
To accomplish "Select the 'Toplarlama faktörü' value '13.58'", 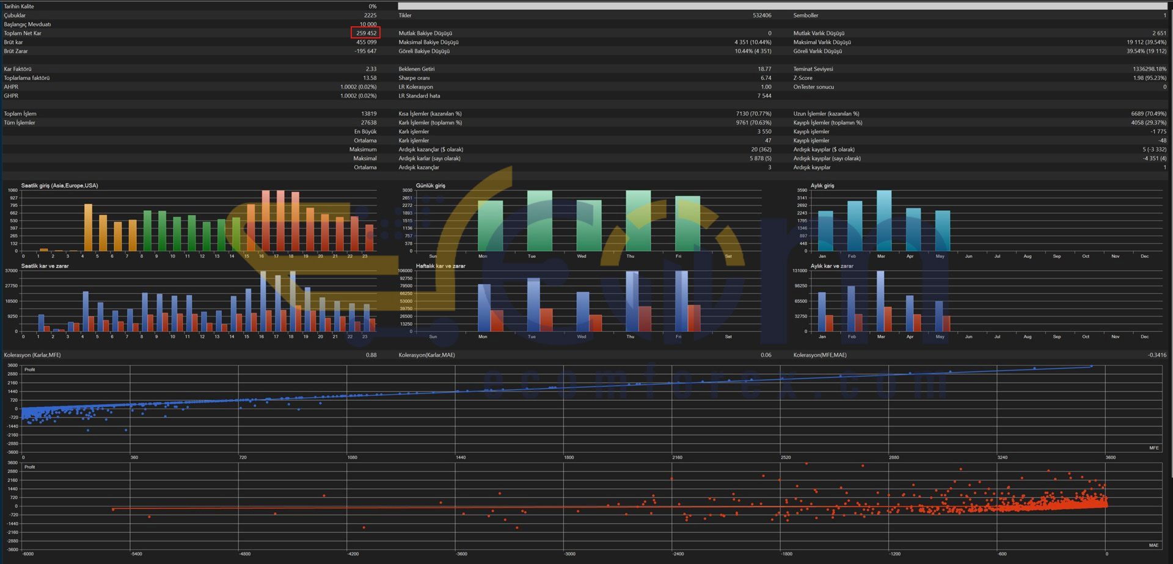I will point(370,78).
